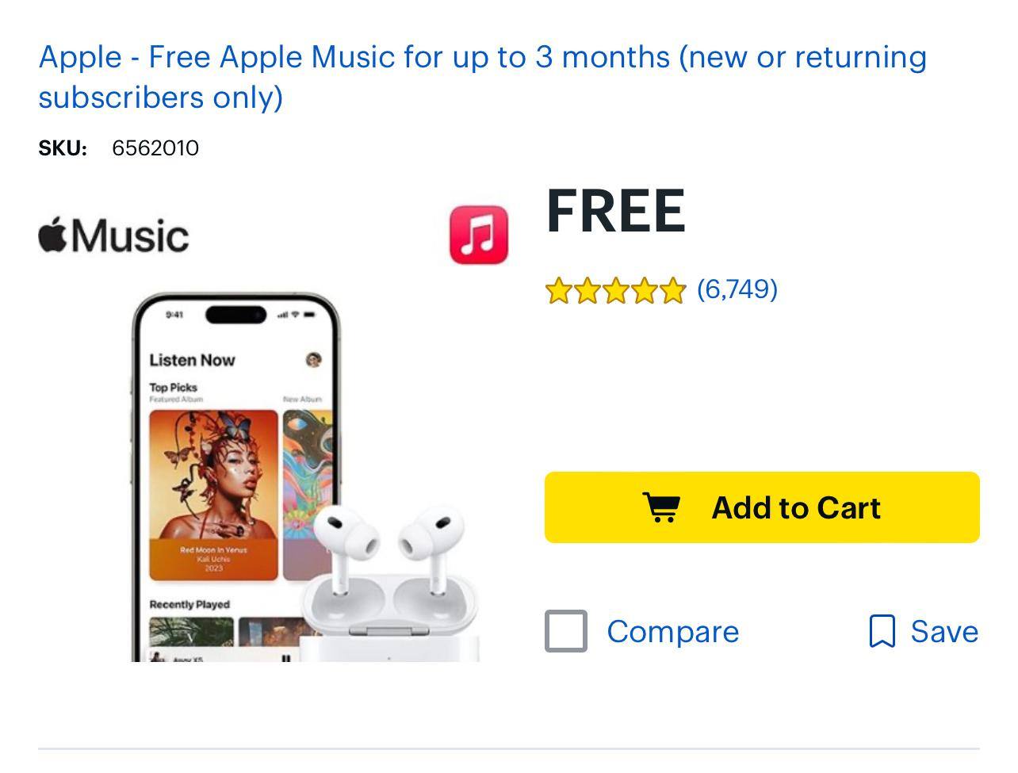Click the Compare text label

click(672, 631)
